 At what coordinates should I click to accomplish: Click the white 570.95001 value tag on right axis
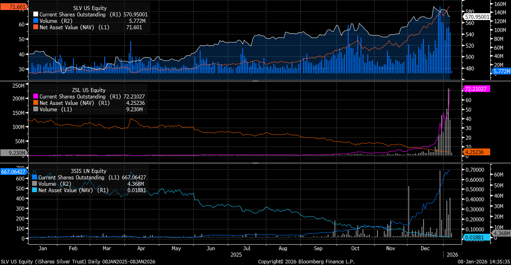click(x=477, y=17)
